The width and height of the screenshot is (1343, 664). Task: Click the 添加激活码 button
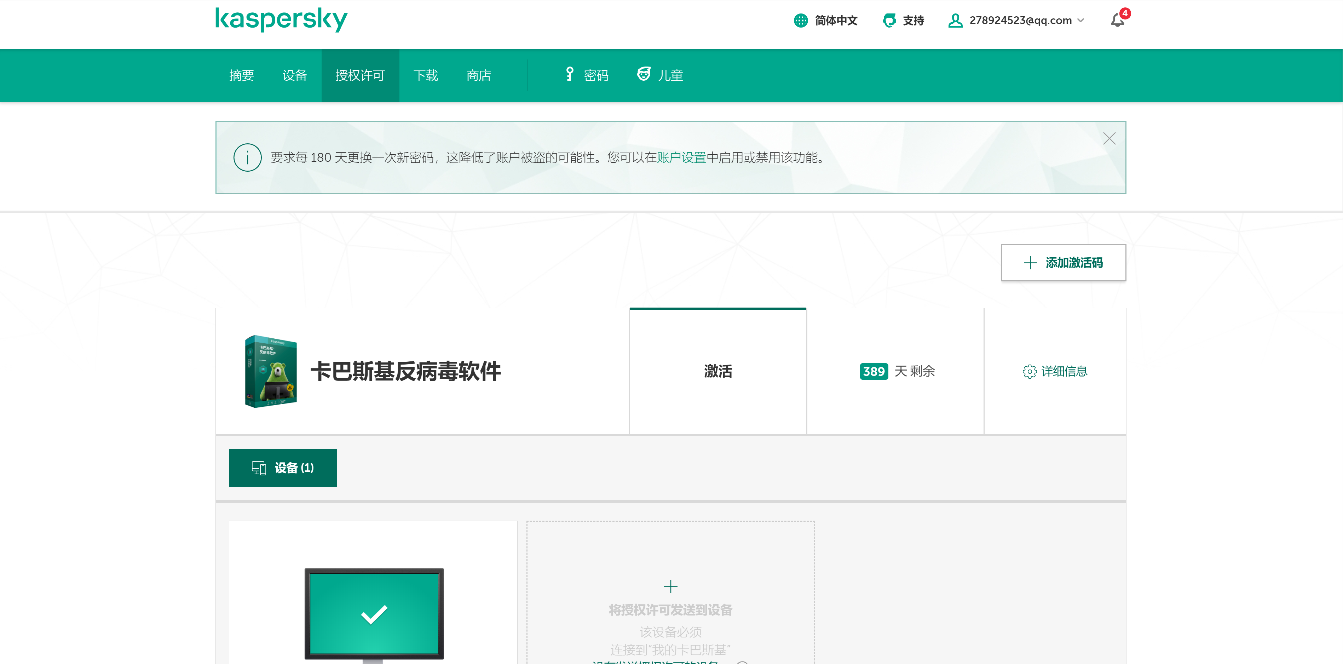(1063, 262)
